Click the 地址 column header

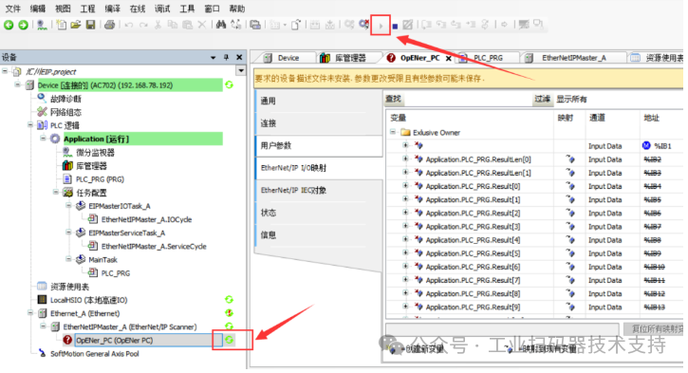click(x=660, y=118)
